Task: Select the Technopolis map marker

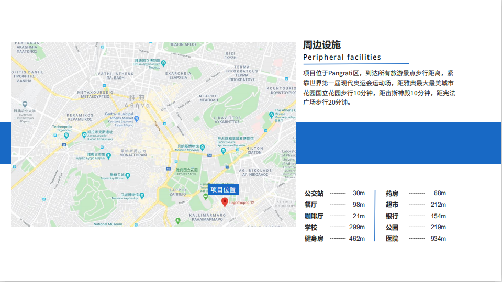Action: [x=66, y=134]
